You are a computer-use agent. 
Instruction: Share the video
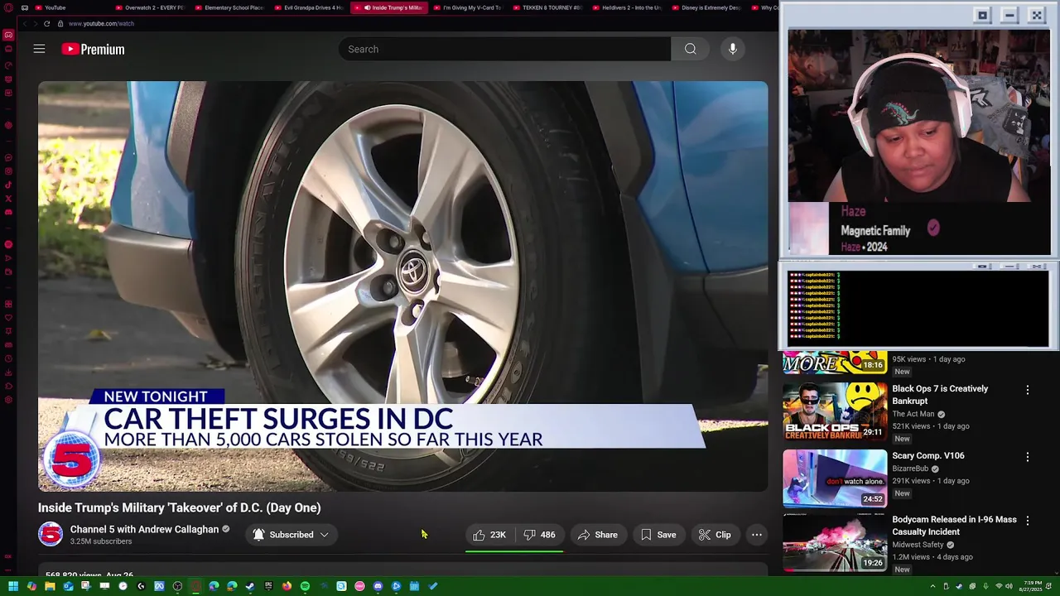point(597,535)
